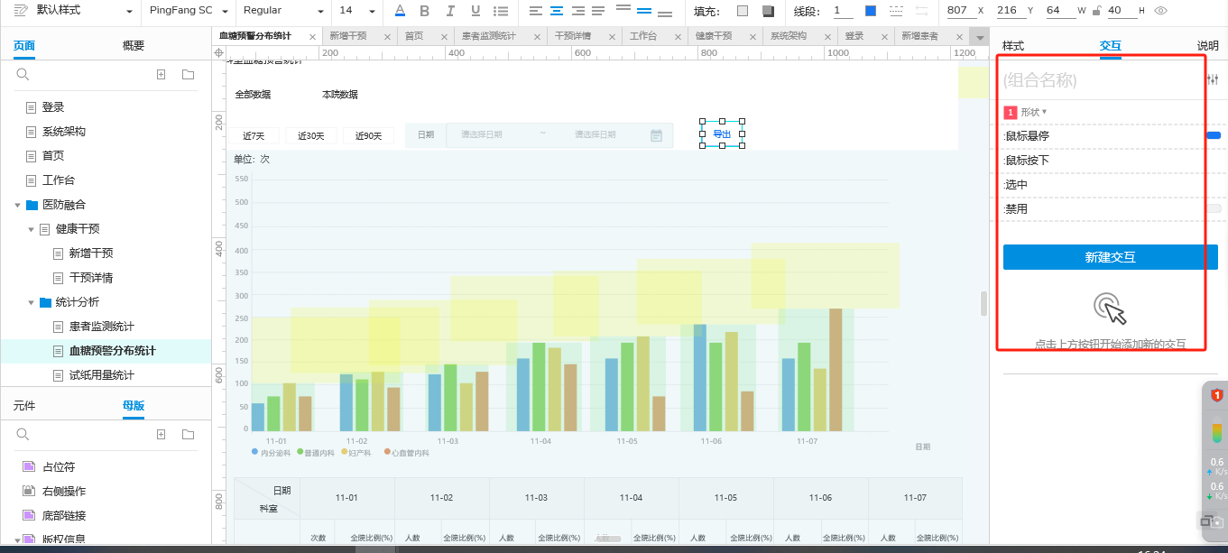Image resolution: width=1228 pixels, height=553 pixels.
Task: Align text left
Action: pos(536,11)
